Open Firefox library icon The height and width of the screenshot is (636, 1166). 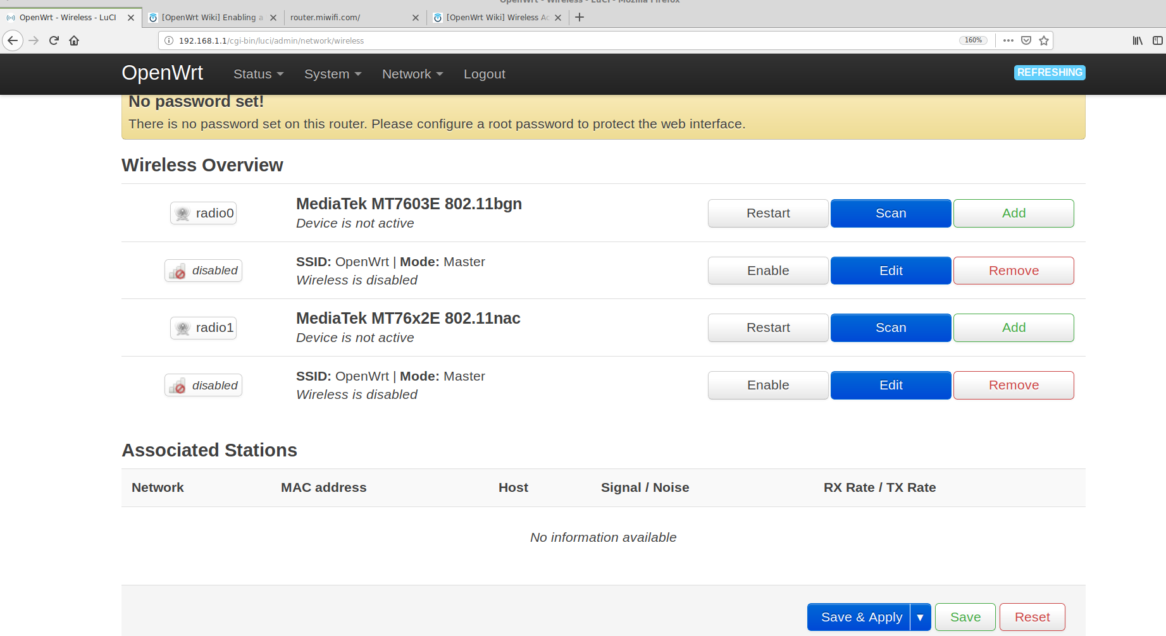tap(1138, 40)
